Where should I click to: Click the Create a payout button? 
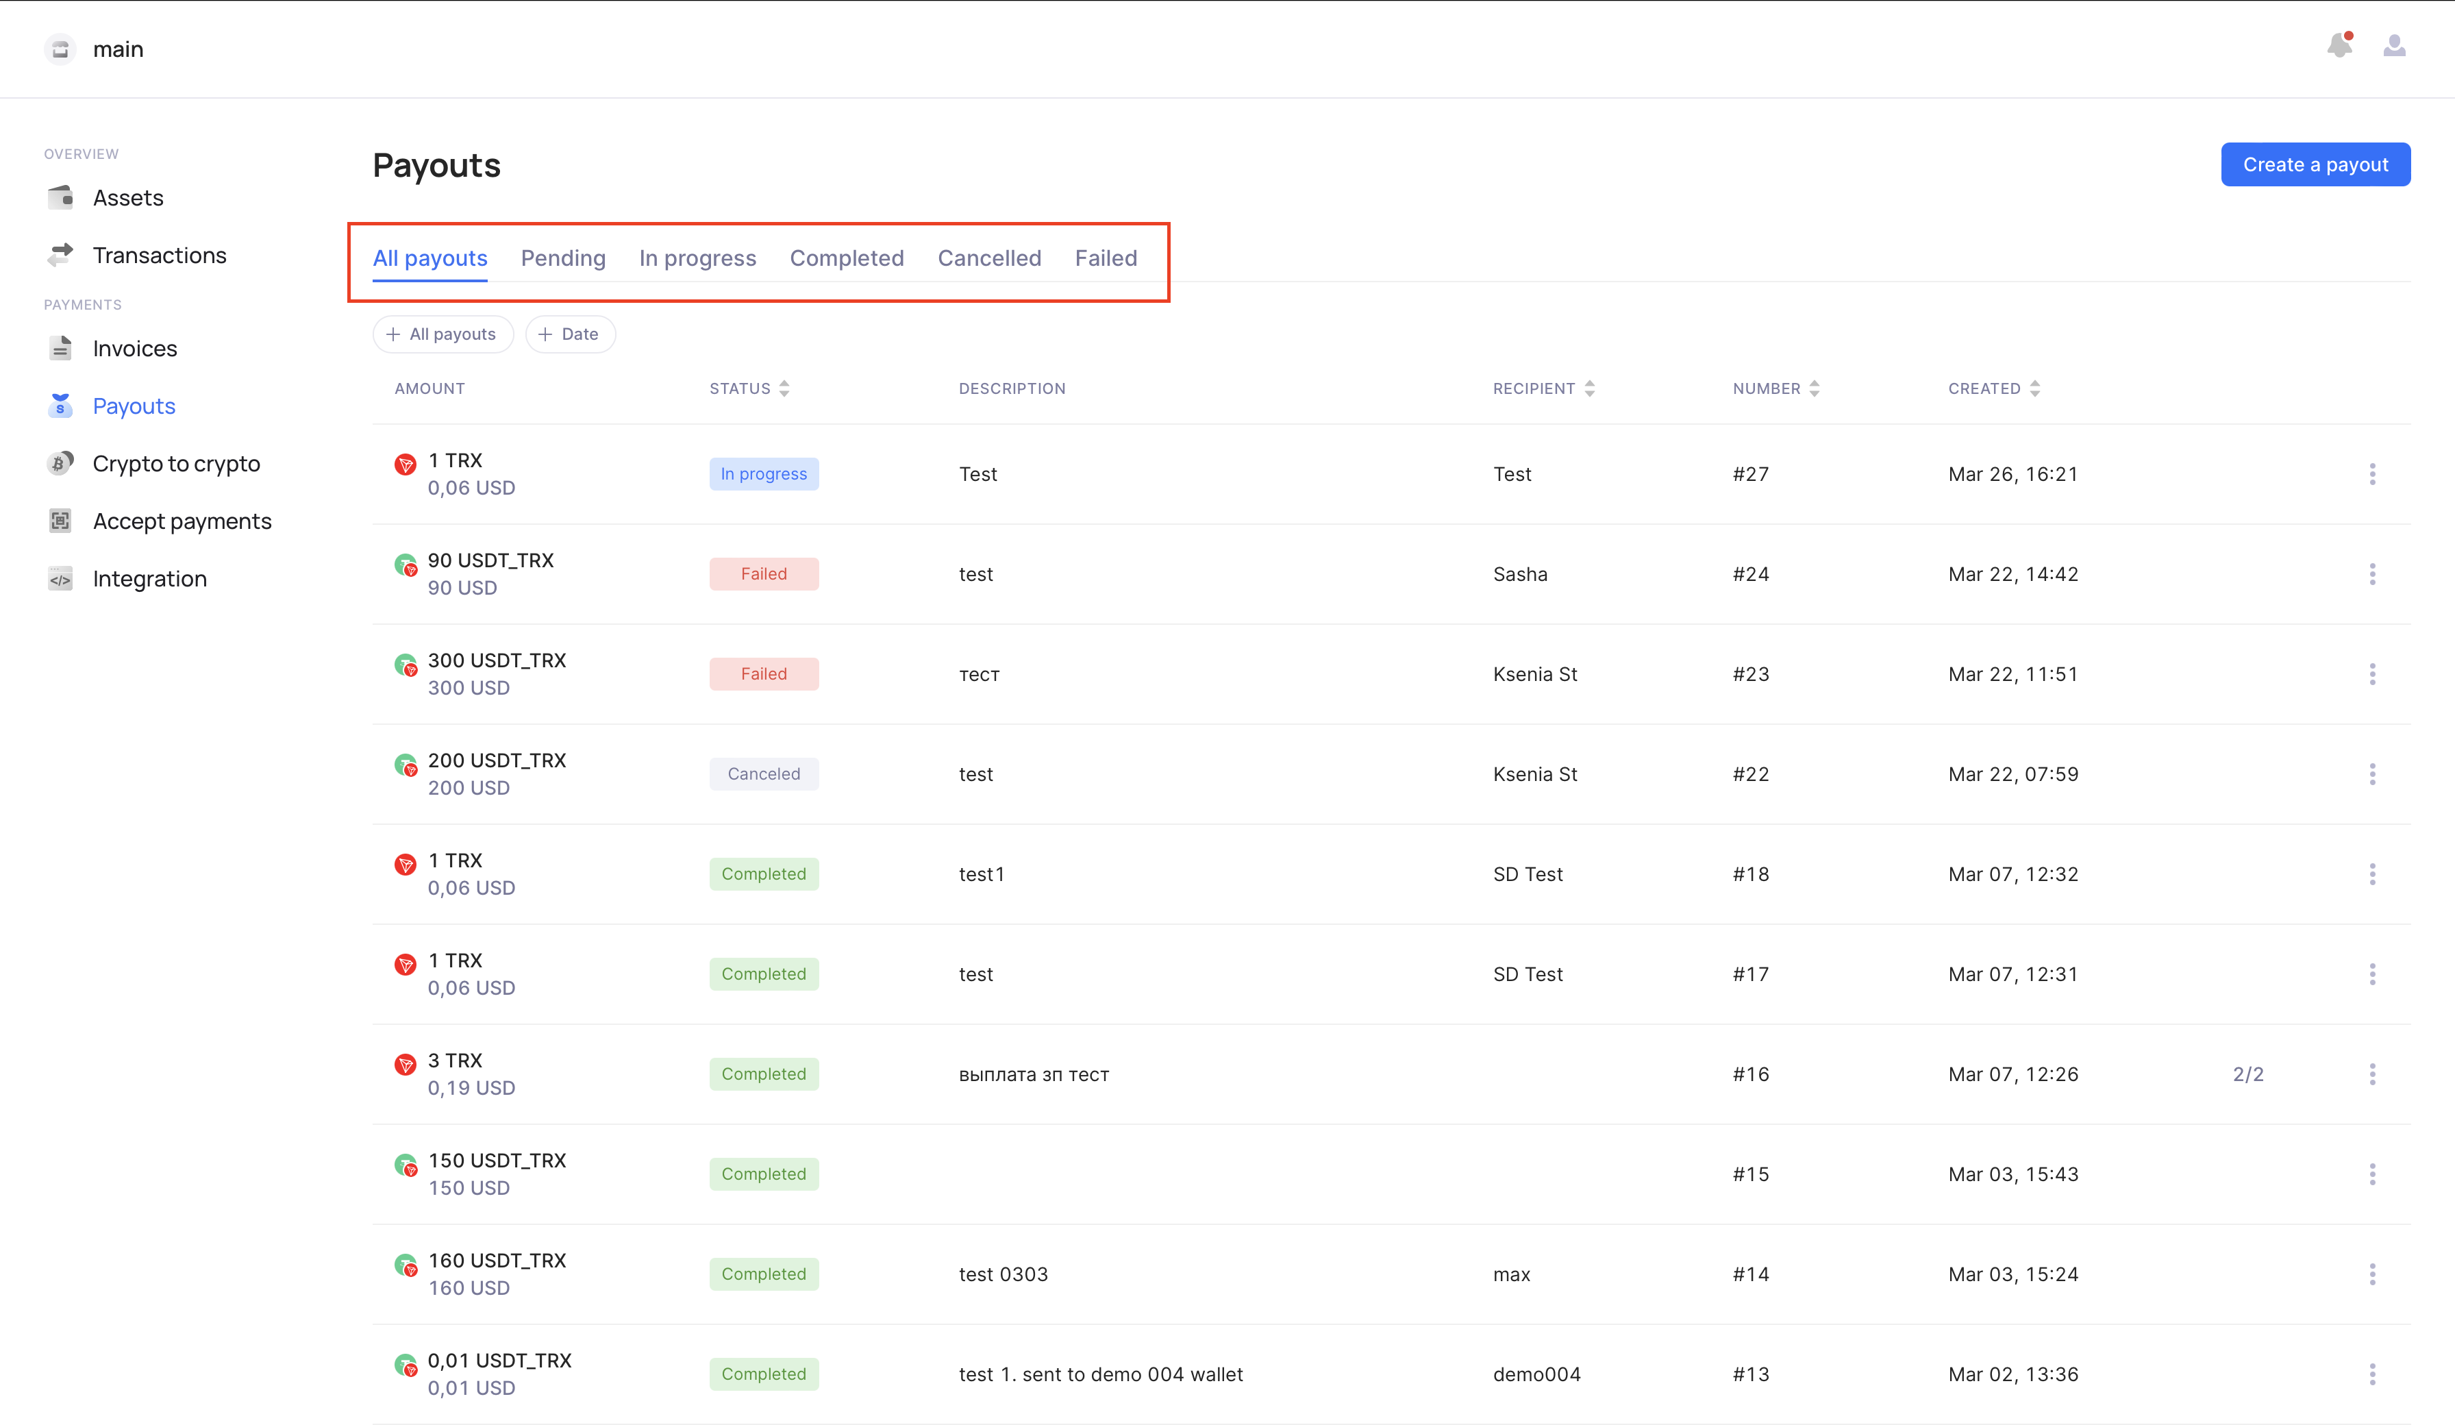pos(2315,164)
